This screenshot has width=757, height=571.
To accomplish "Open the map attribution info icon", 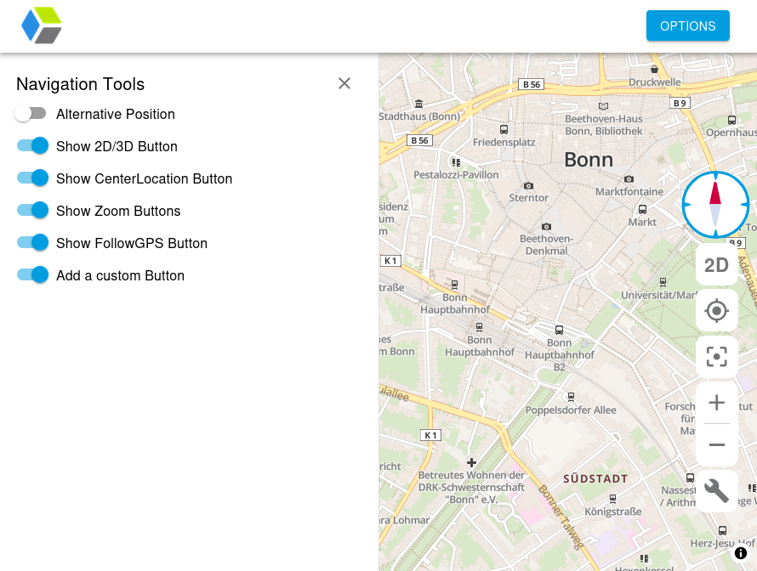I will pyautogui.click(x=741, y=553).
